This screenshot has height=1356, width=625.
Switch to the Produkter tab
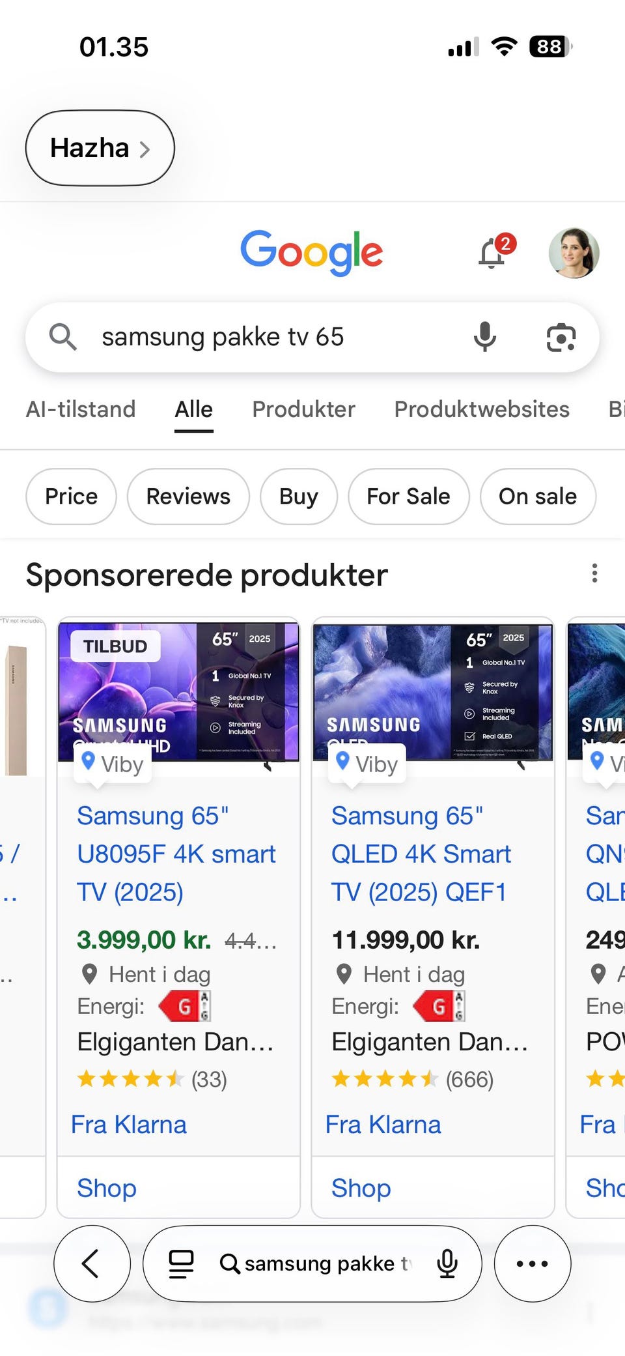coord(303,409)
